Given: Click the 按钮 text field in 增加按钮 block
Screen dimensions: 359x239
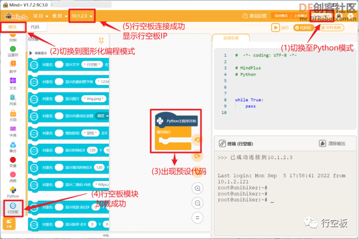Looking at the screenshot, I should [90, 133].
